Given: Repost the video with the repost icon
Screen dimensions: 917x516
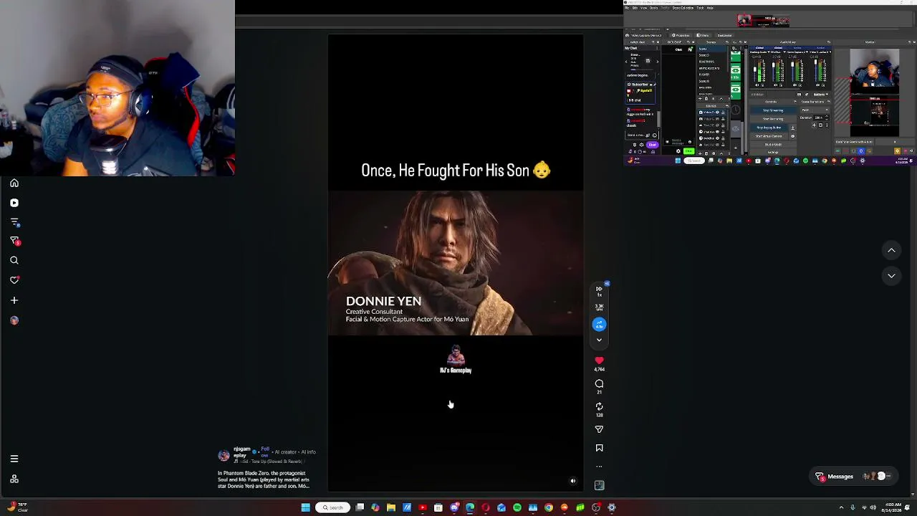Looking at the screenshot, I should click(x=599, y=406).
